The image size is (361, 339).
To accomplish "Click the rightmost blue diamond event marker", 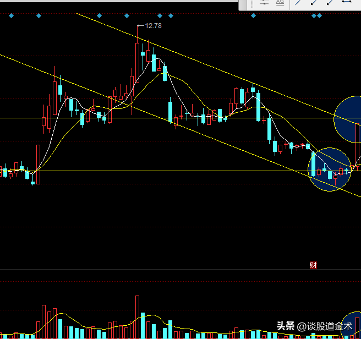I will point(320,17).
